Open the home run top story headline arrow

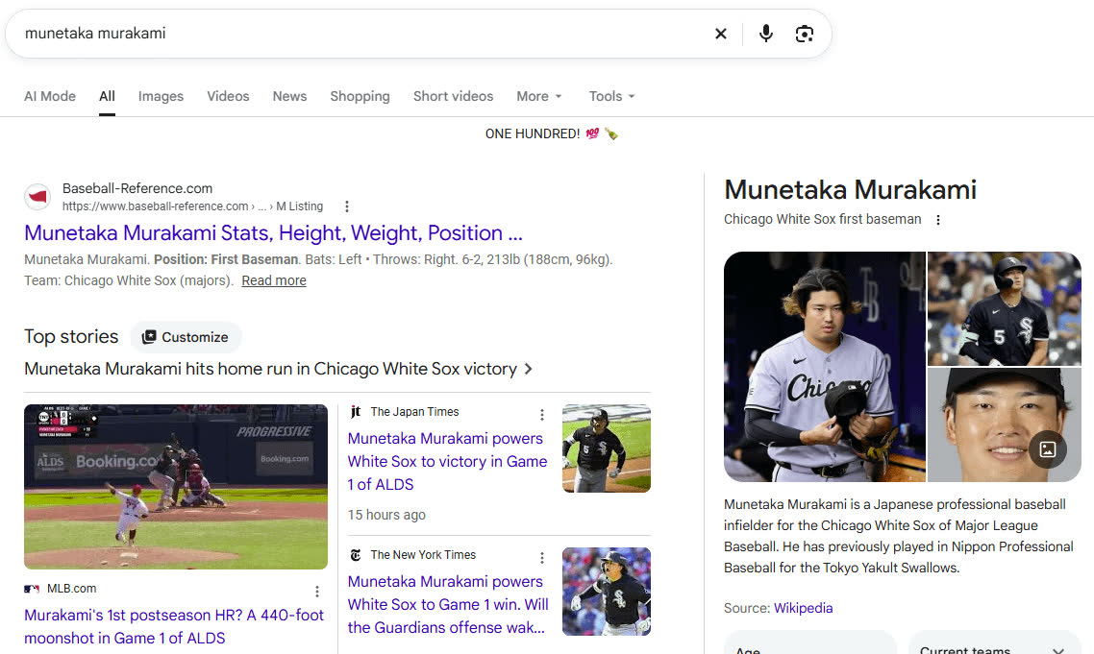coord(528,369)
